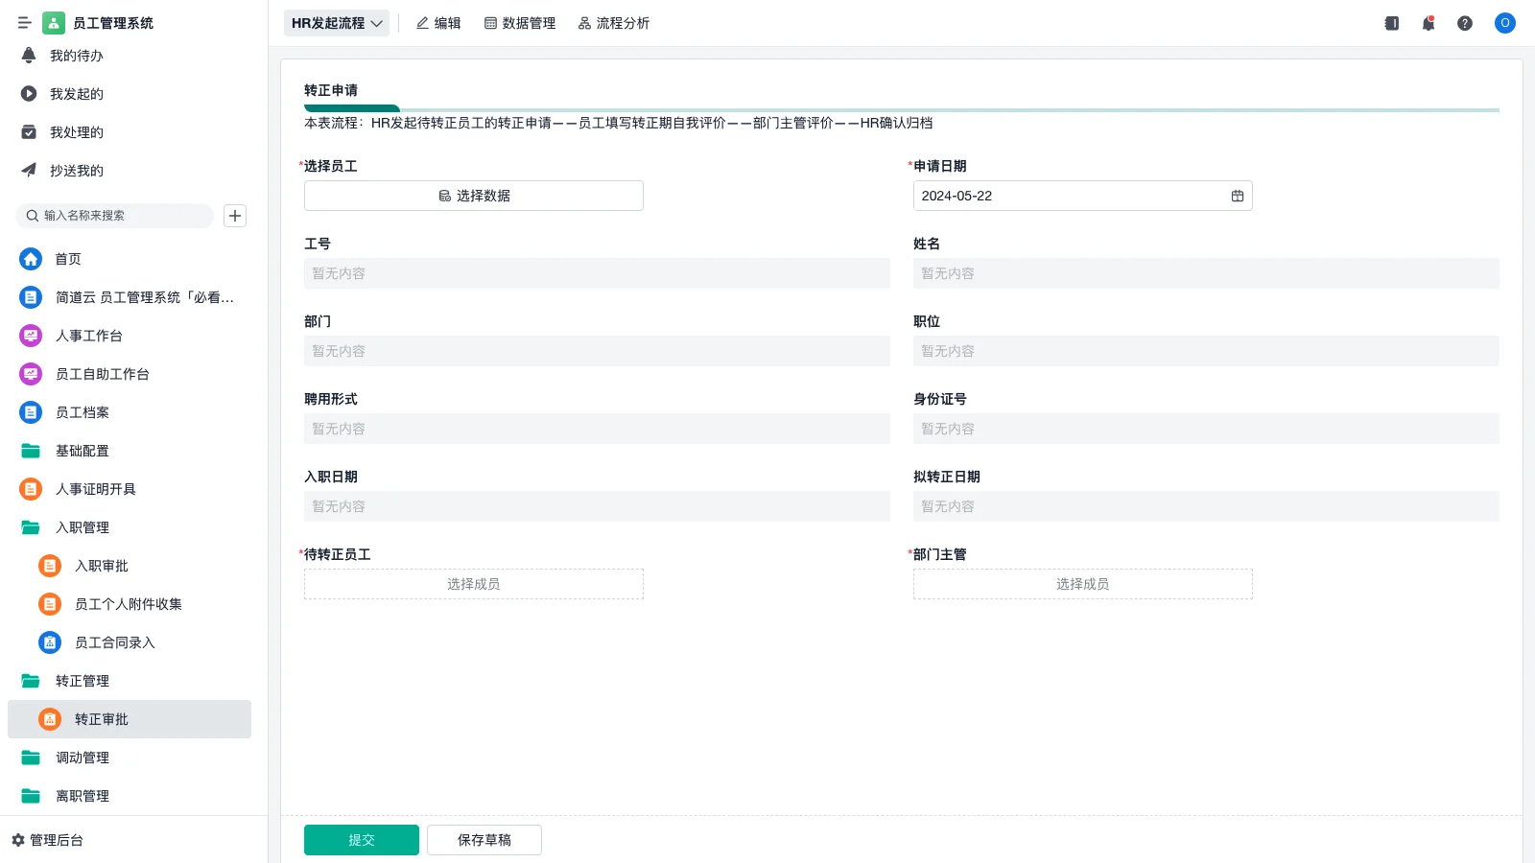Open 我的待办 pending tasks
The width and height of the screenshot is (1535, 863).
72,56
